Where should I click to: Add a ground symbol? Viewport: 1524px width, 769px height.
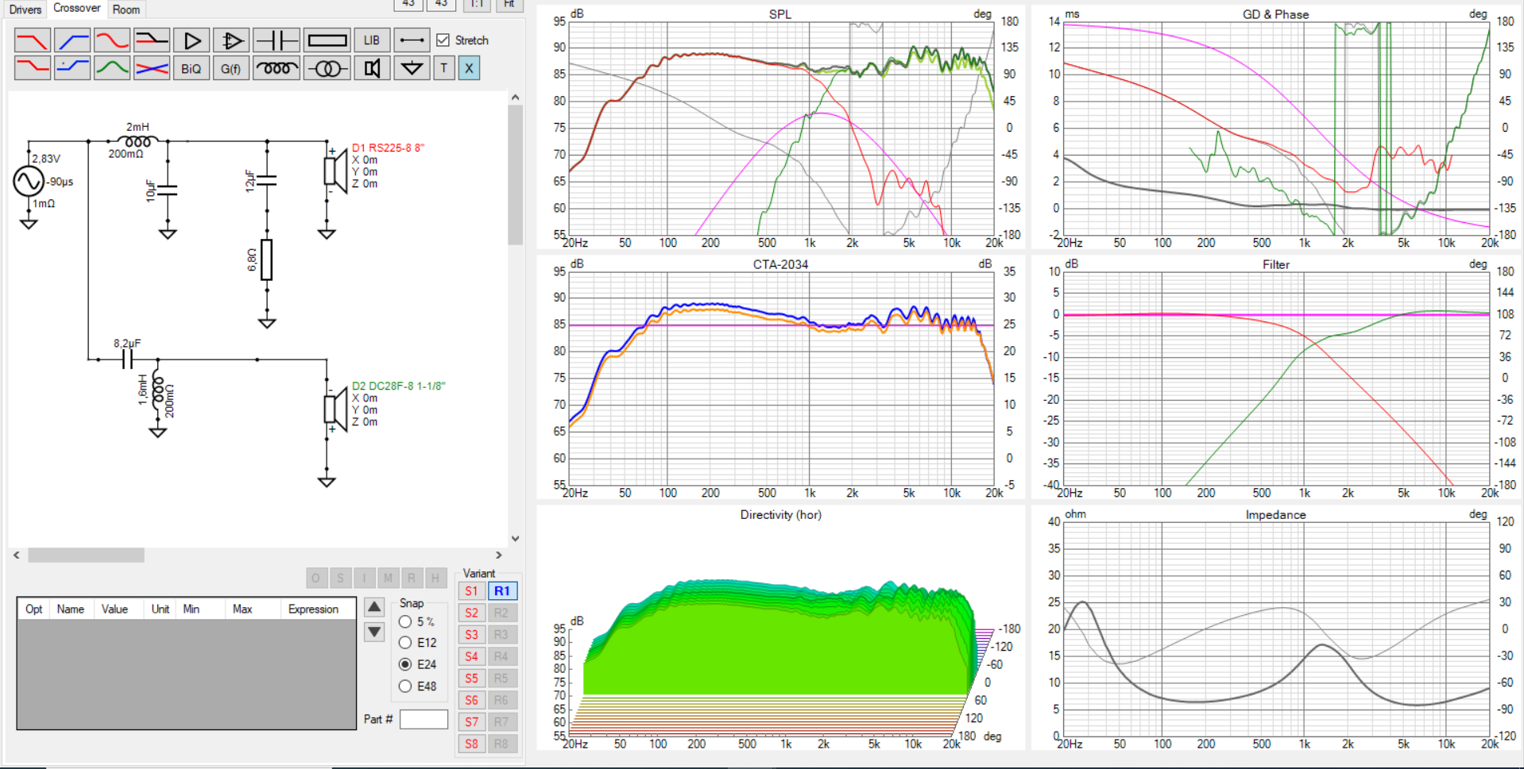412,68
